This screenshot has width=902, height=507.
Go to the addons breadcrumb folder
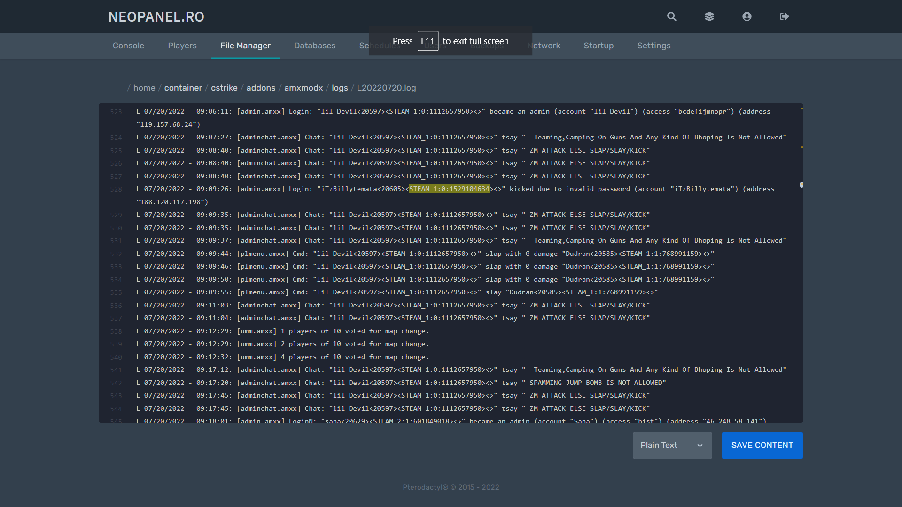pyautogui.click(x=261, y=88)
